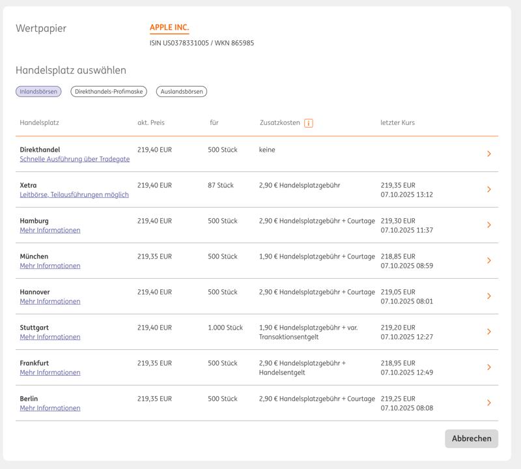Open the APPLE INC. security link
This screenshot has height=469, width=521.
pyautogui.click(x=169, y=27)
